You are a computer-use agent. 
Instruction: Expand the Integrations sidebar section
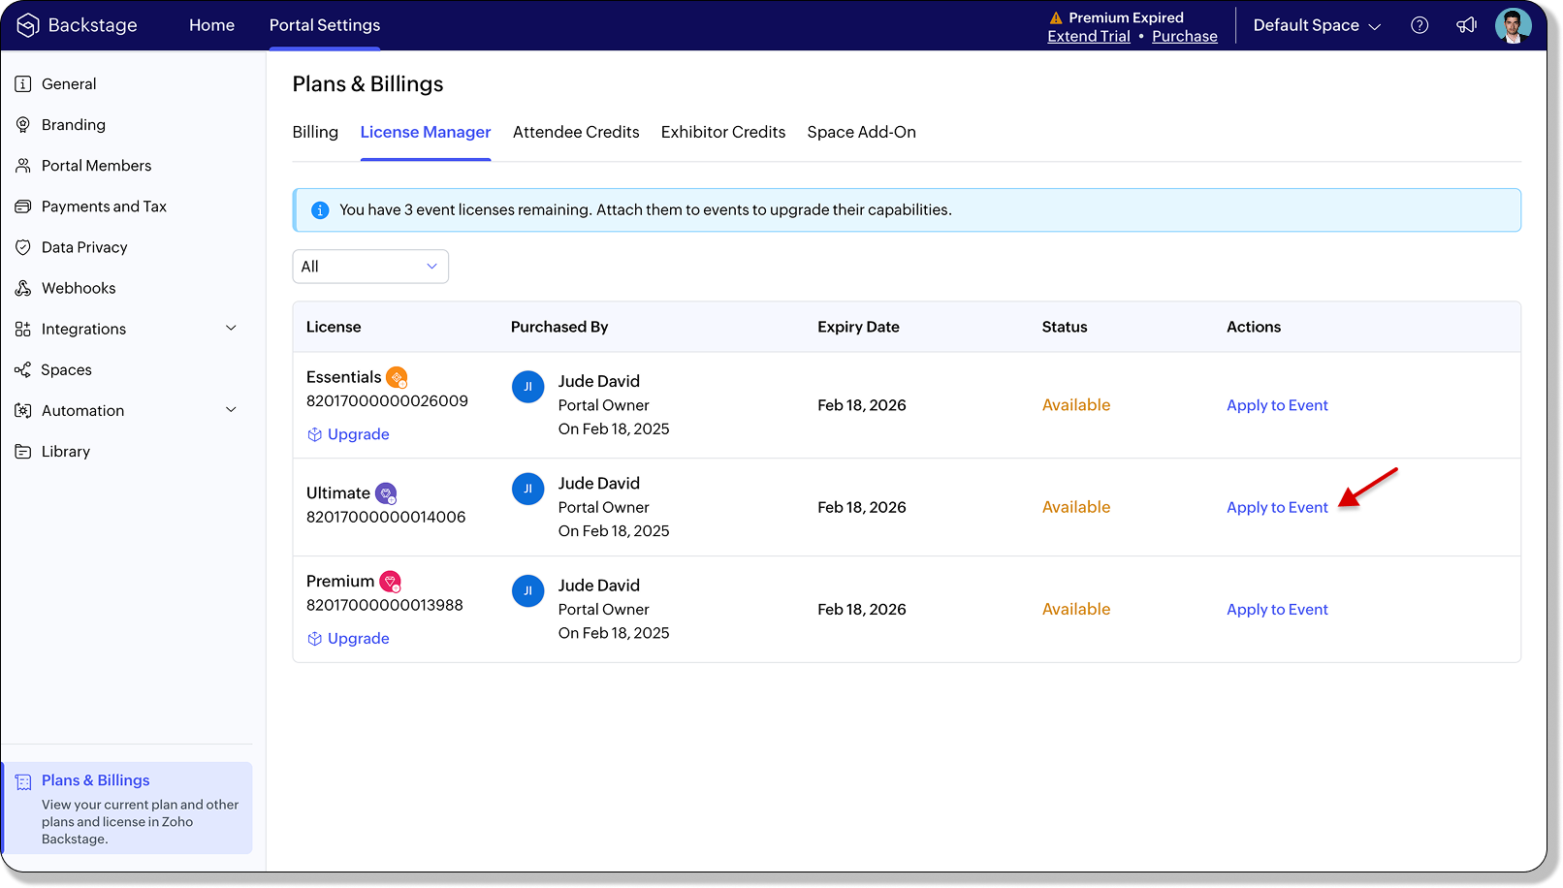(x=231, y=329)
